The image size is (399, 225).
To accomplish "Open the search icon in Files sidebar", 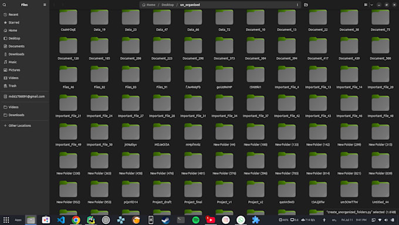I will [x=4, y=5].
